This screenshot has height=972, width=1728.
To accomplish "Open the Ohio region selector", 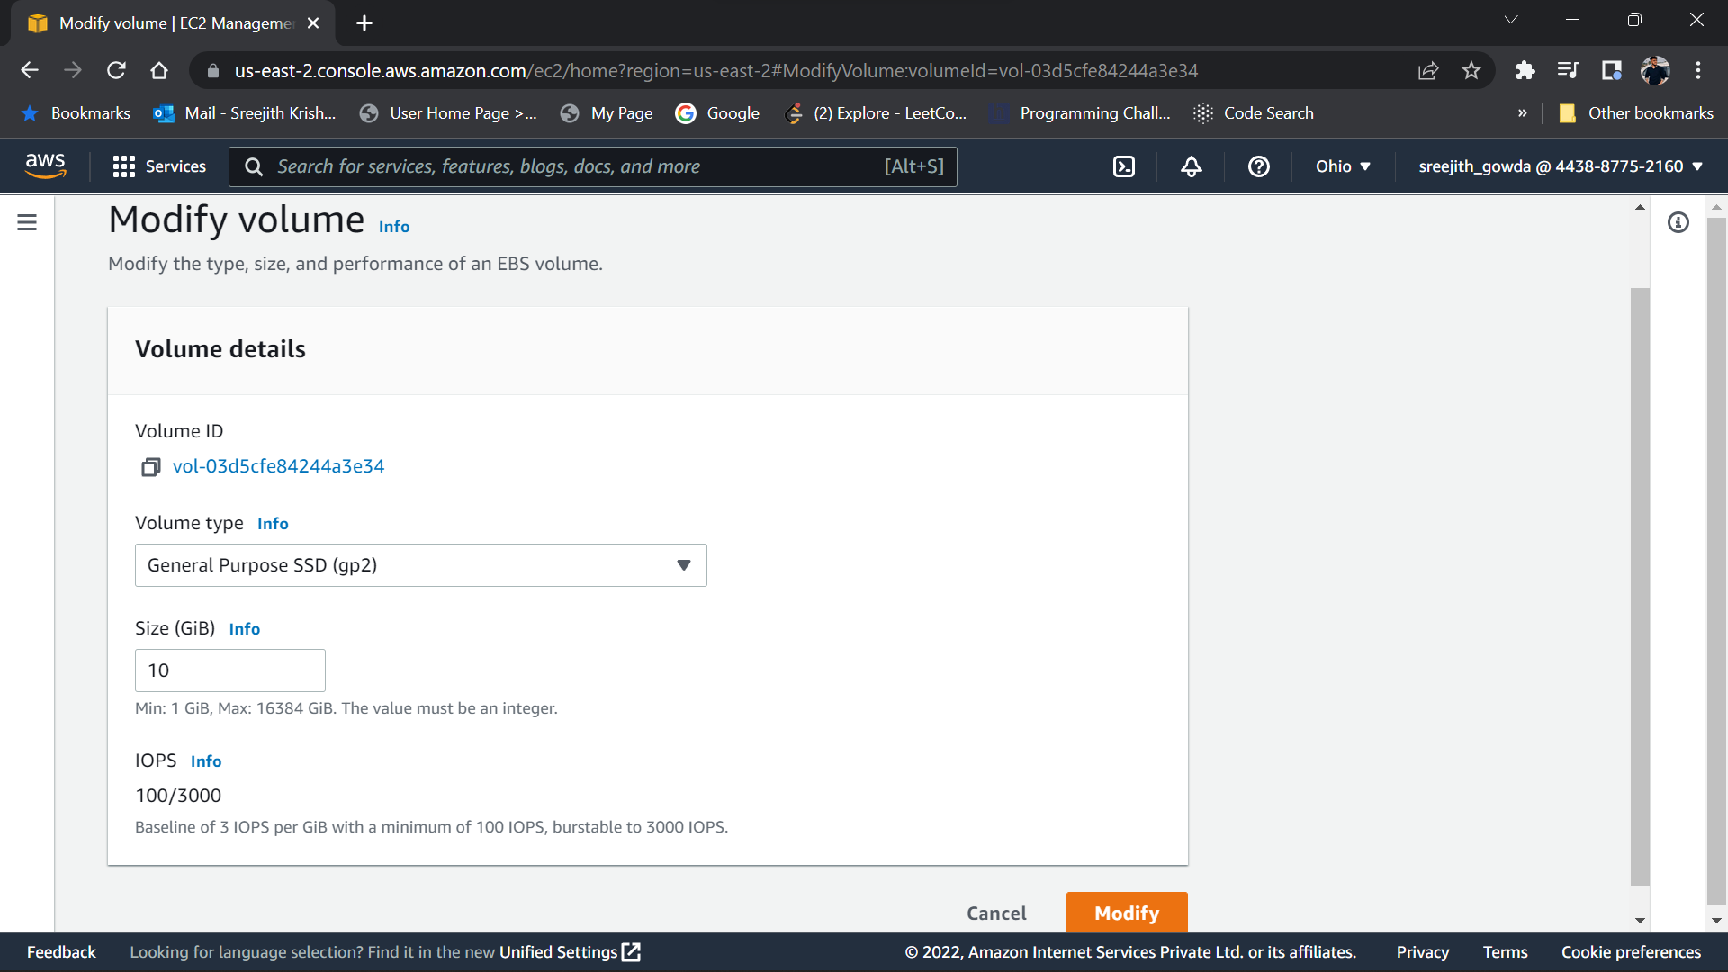I will tap(1343, 166).
